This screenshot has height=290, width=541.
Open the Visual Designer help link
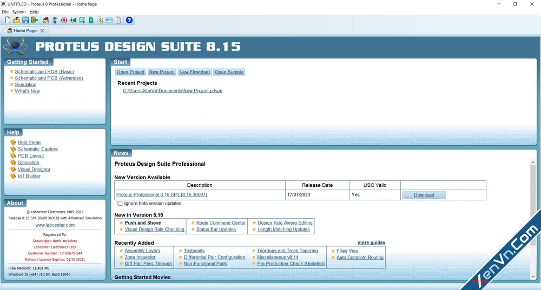(34, 170)
